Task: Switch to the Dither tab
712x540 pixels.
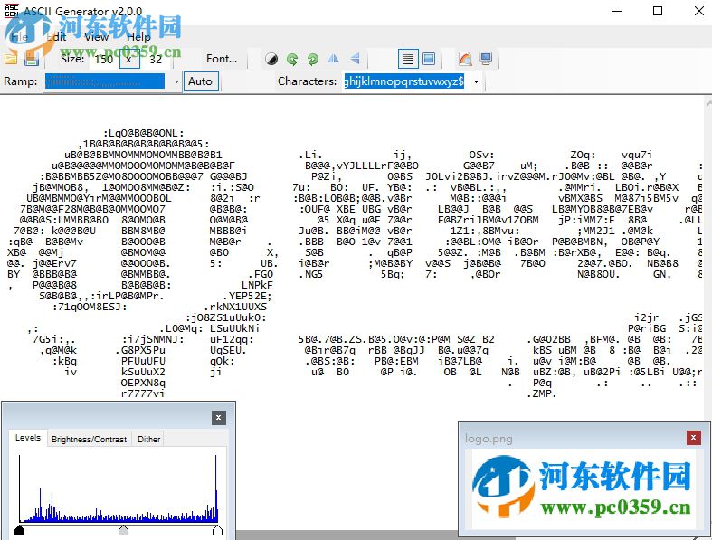Action: click(148, 440)
